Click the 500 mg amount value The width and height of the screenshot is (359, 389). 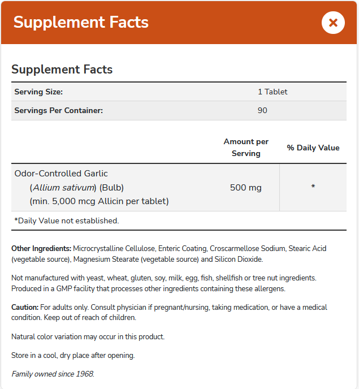click(x=246, y=187)
